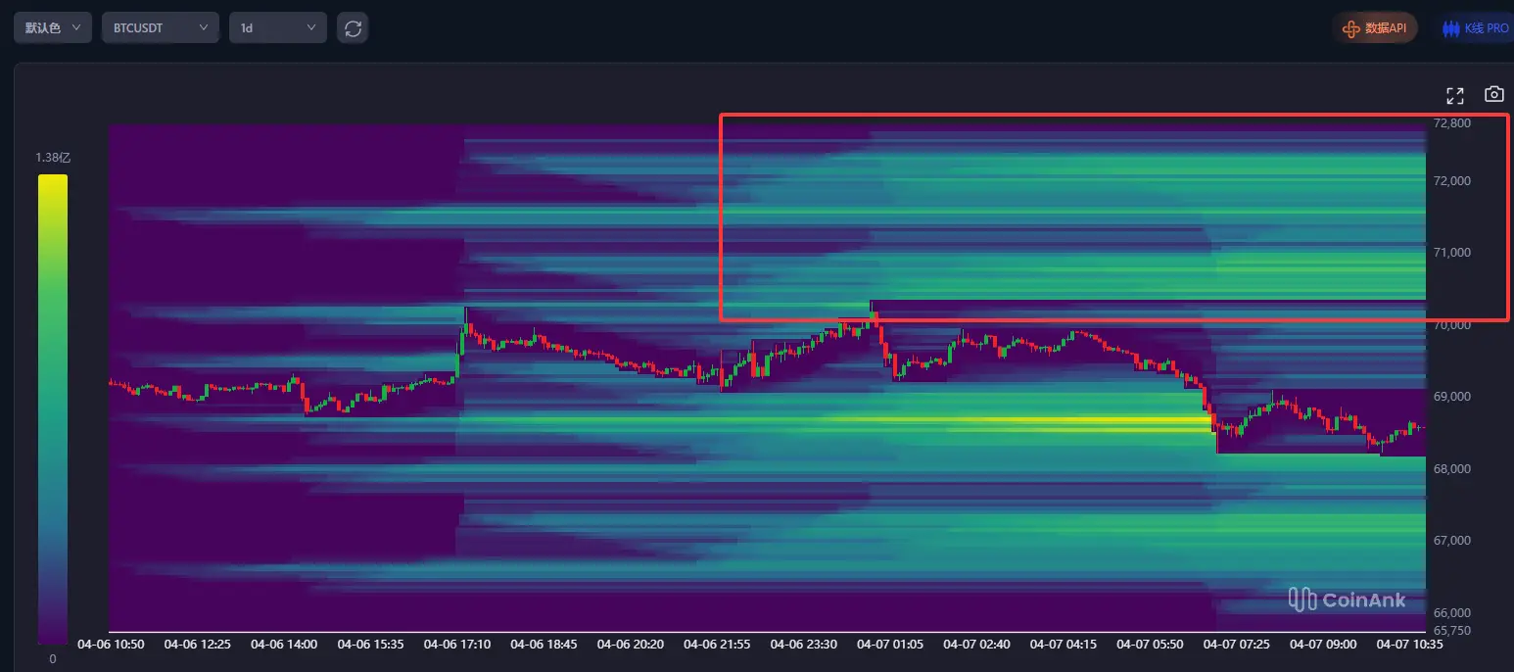Click the 04-07 05:50 time label
1514x672 pixels.
(1151, 645)
